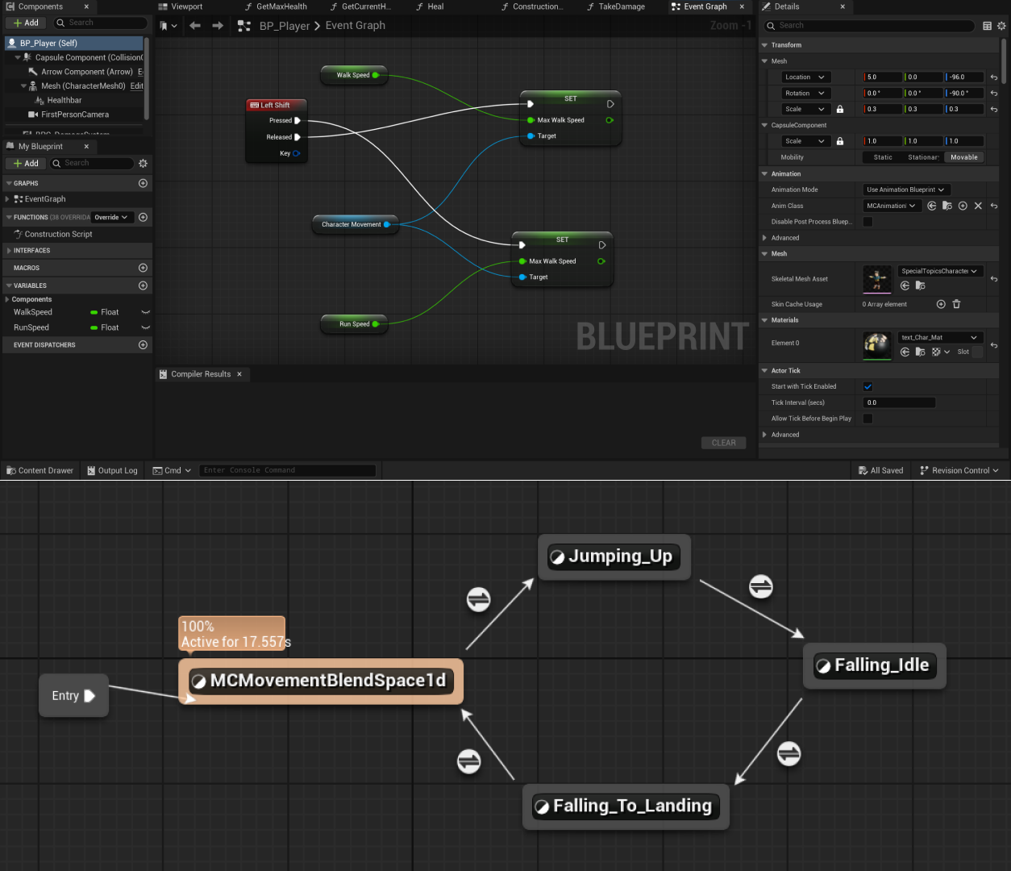The width and height of the screenshot is (1011, 871).
Task: Delete the Skin Cache Usage array elements
Action: coord(956,304)
